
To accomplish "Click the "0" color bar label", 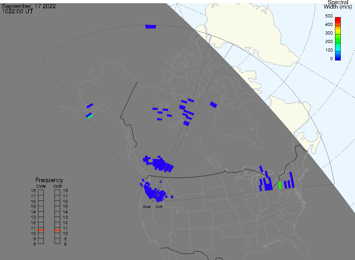I will point(332,59).
